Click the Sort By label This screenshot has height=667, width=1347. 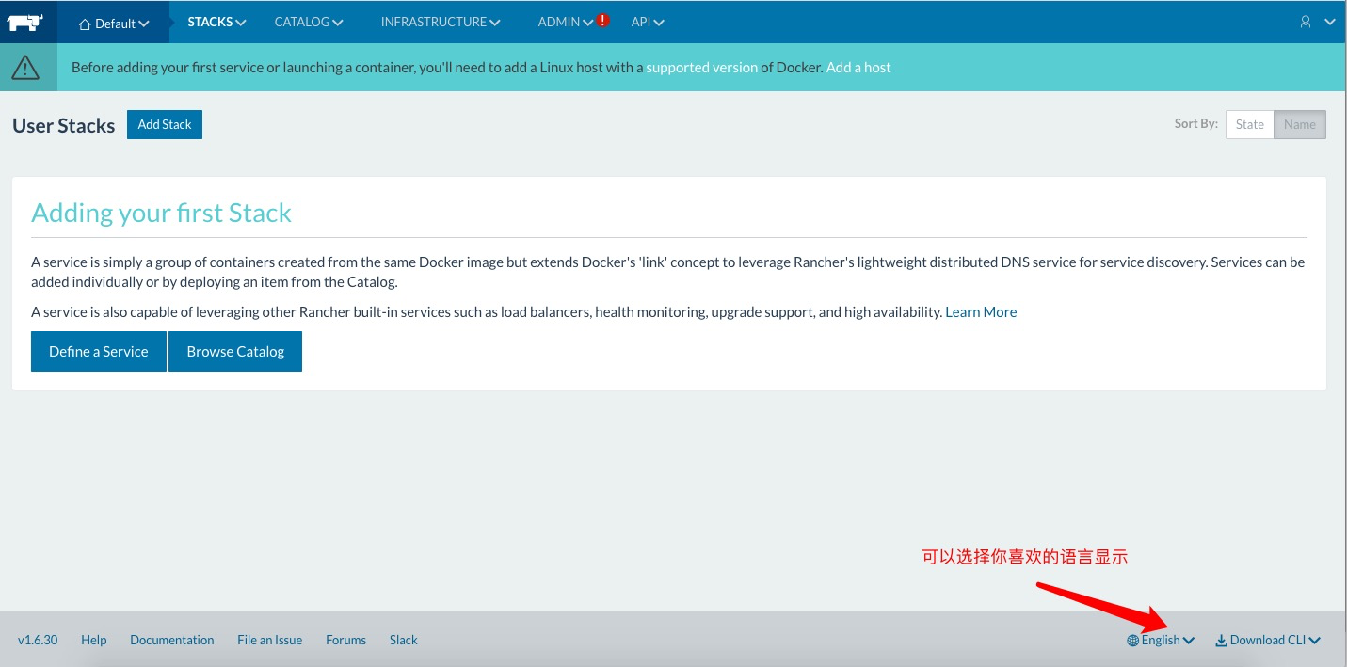(x=1195, y=123)
